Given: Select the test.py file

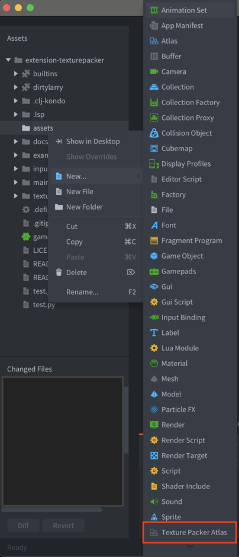Looking at the screenshot, I should pos(44,305).
